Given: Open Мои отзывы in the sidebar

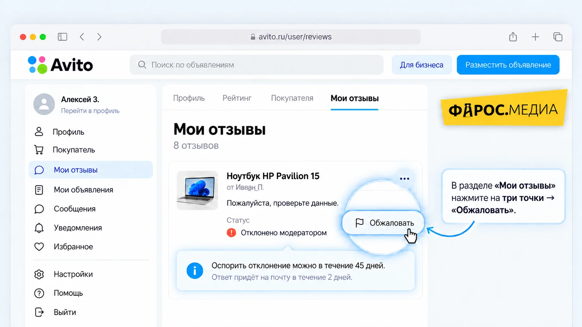Looking at the screenshot, I should (x=91, y=170).
